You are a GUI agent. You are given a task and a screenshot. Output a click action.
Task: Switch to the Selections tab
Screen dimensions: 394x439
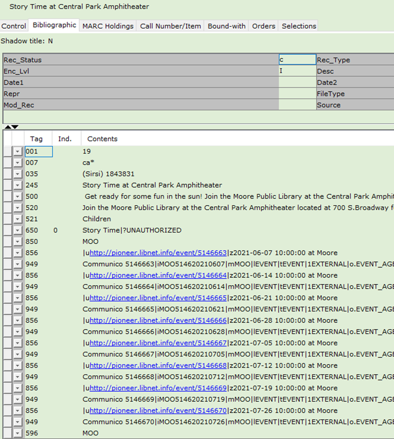coord(299,26)
